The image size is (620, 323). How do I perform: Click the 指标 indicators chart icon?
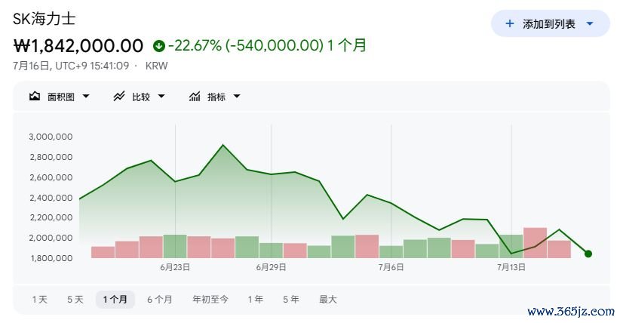pos(195,96)
